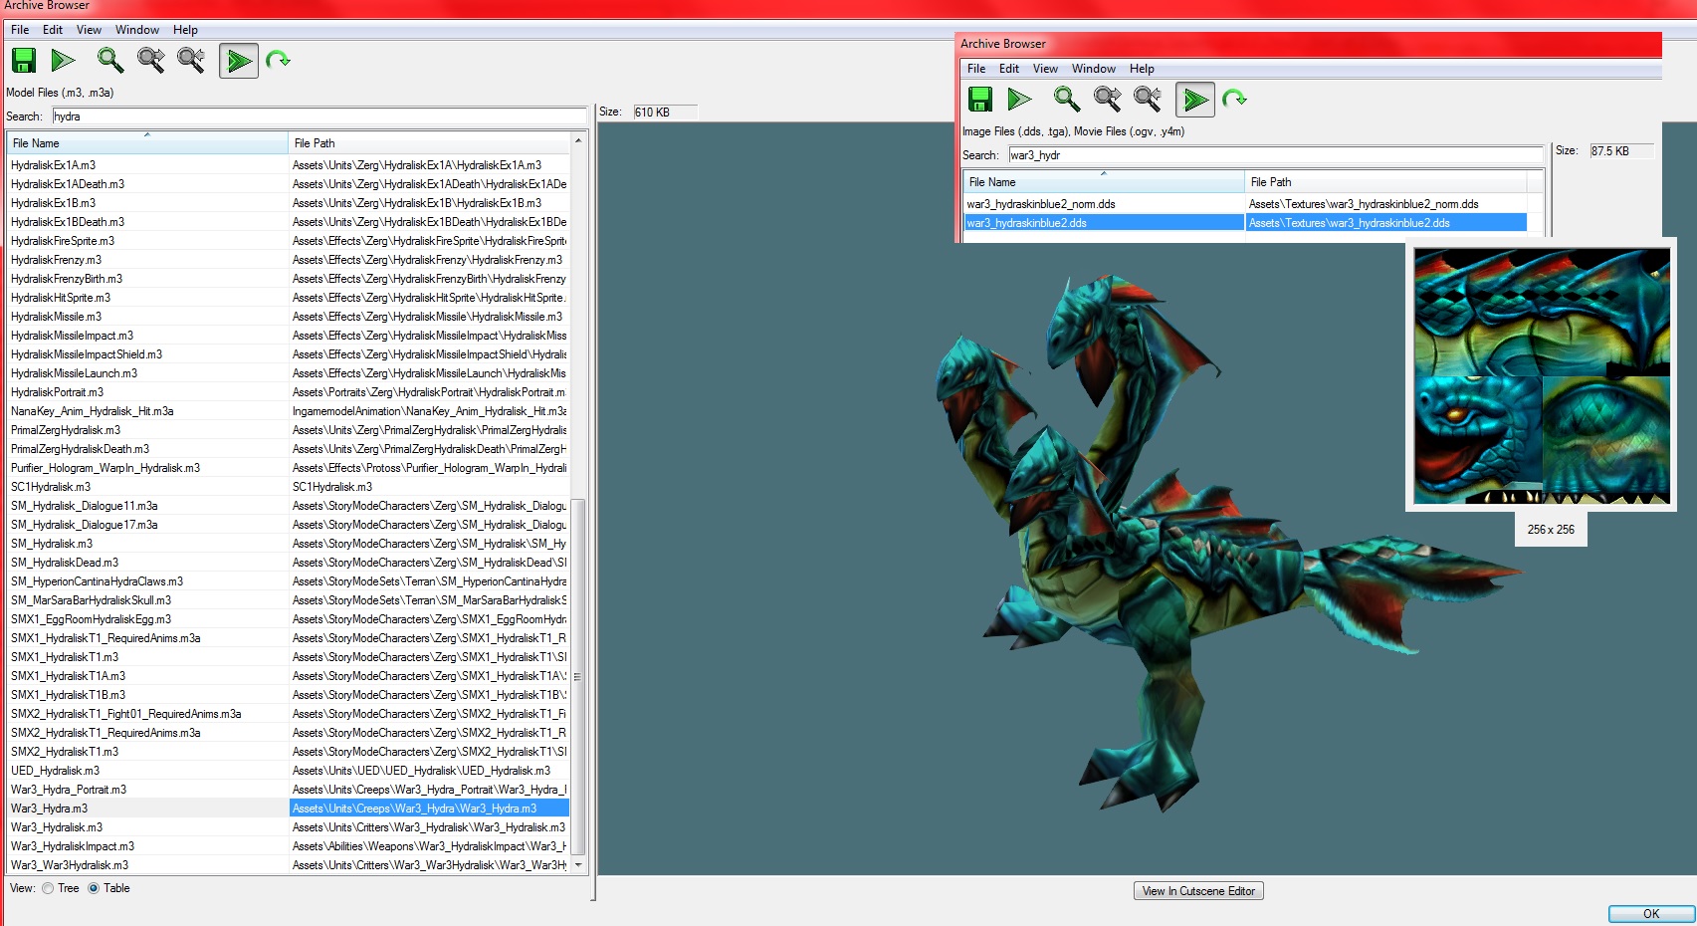
Task: Sort by the File Path column in the Model Files list
Action: pyautogui.click(x=429, y=143)
